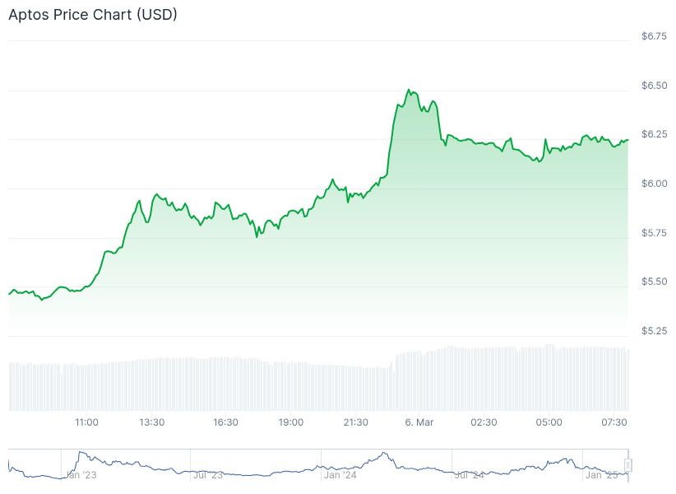Jump to Jan '24 in range navigator
Image resolution: width=676 pixels, height=494 pixels.
(340, 475)
